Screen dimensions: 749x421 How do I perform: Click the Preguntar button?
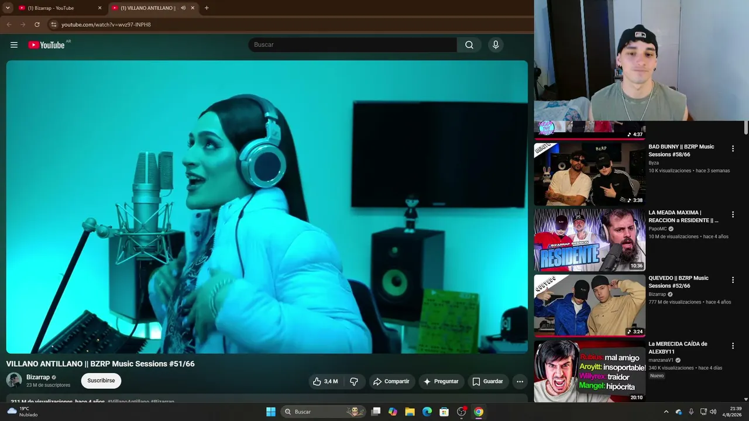(441, 381)
